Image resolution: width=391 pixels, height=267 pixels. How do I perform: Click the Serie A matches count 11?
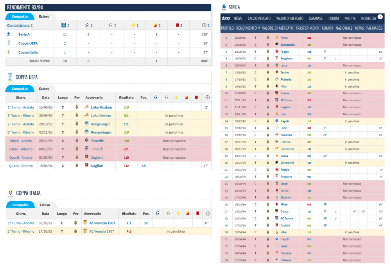click(65, 34)
